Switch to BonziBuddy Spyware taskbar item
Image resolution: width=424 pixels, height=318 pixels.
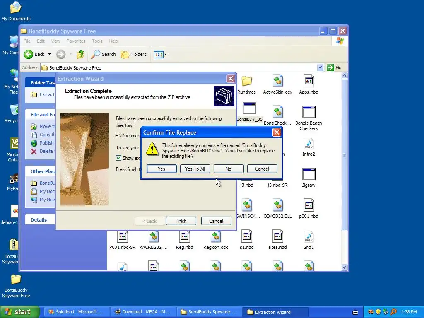(209, 312)
